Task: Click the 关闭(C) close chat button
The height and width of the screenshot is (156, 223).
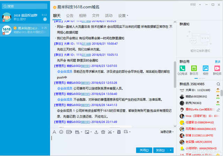Action: 144,150
